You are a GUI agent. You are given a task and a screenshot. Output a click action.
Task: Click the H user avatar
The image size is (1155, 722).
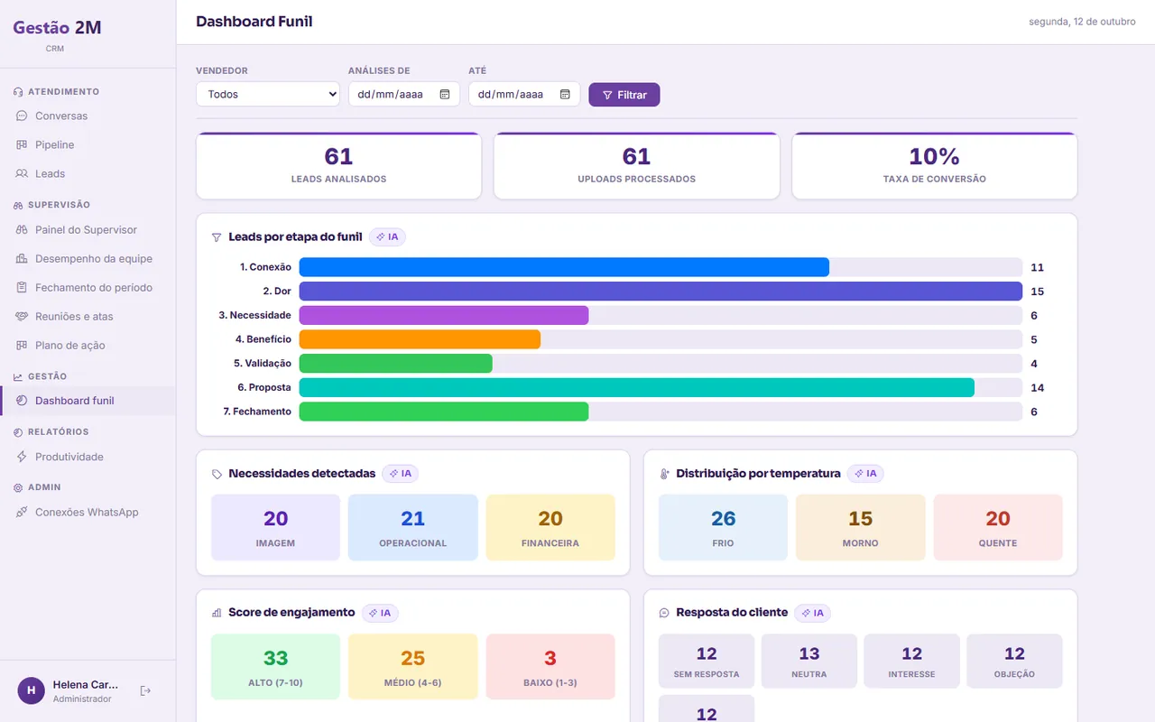[32, 690]
